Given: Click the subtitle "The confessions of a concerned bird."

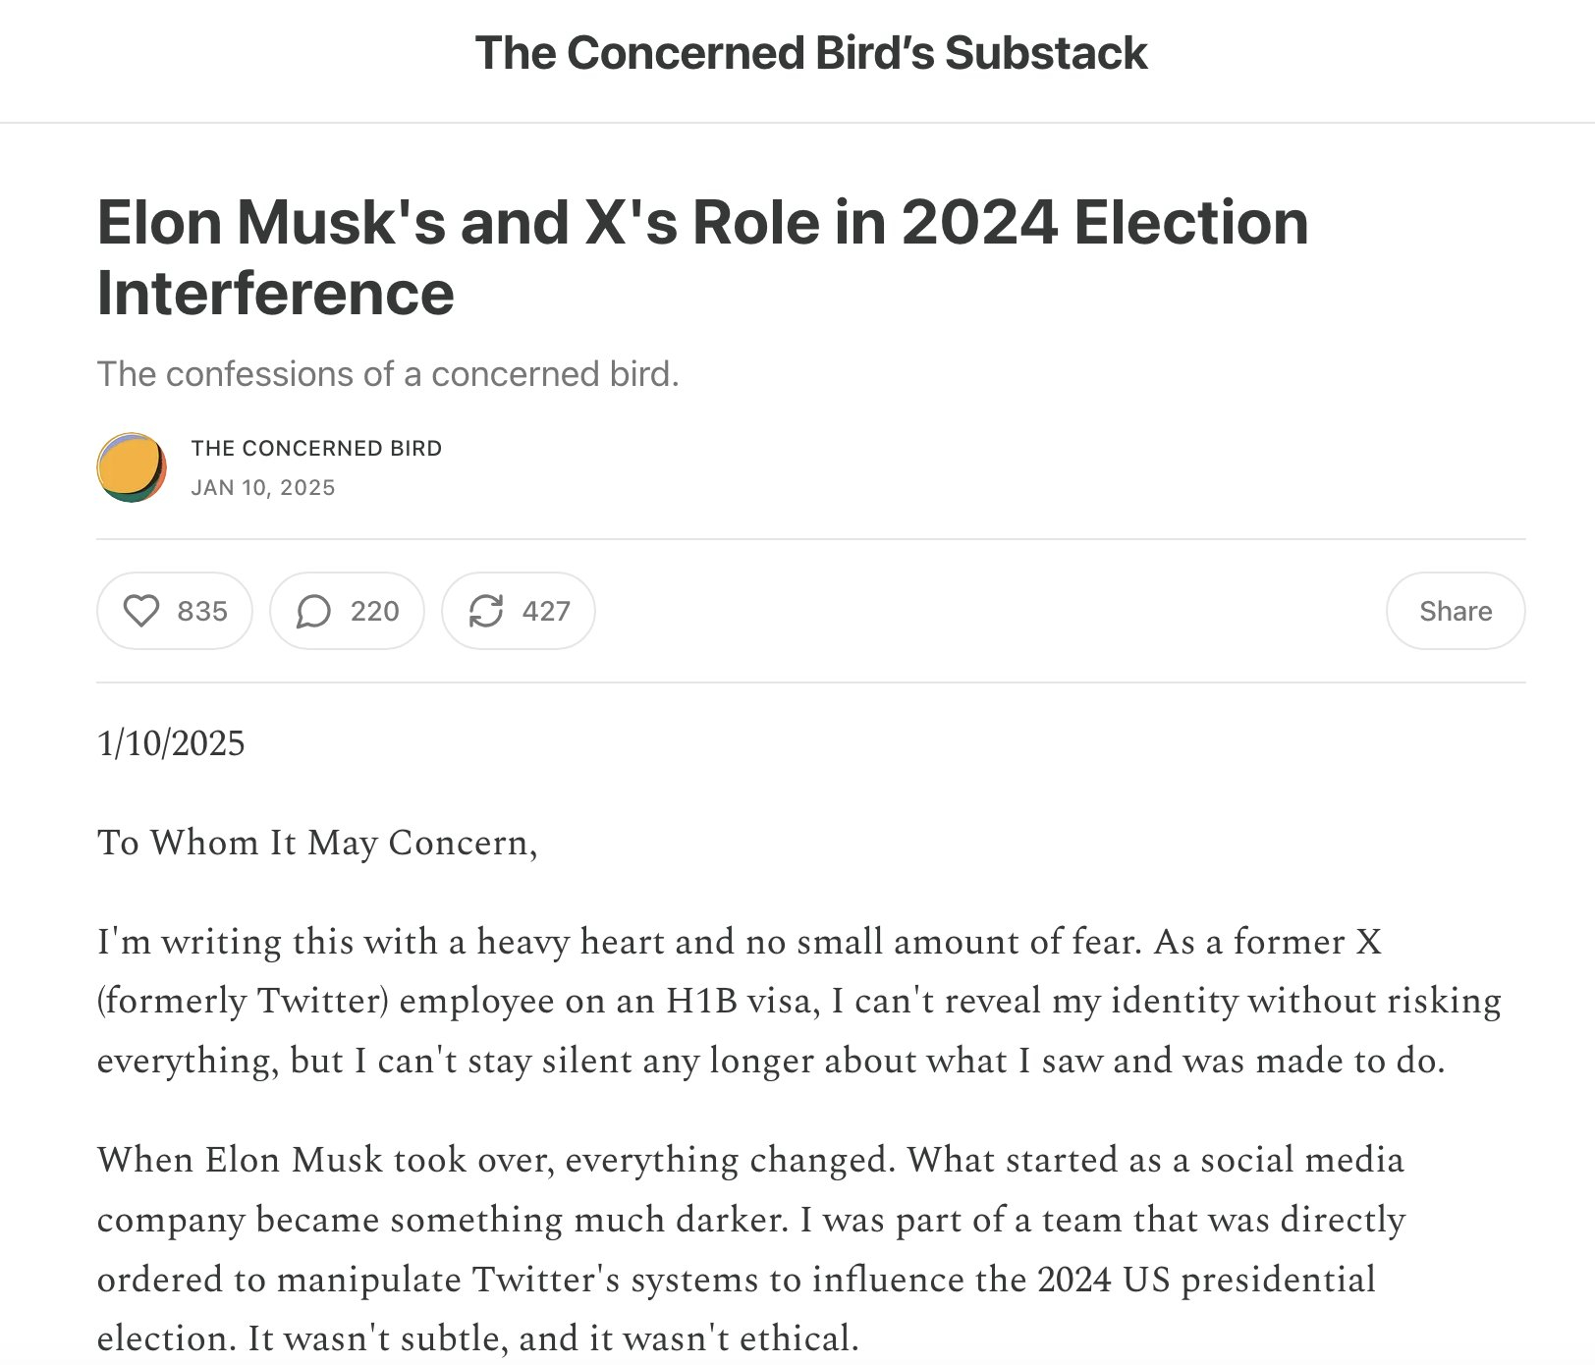Looking at the screenshot, I should [x=388, y=374].
